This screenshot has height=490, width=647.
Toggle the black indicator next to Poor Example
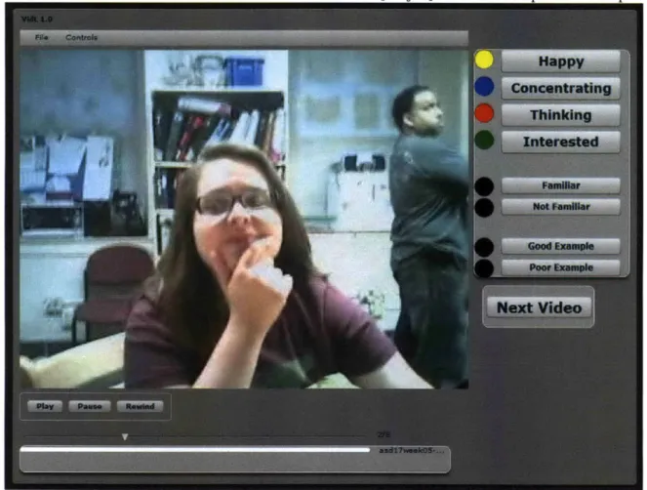coord(484,268)
